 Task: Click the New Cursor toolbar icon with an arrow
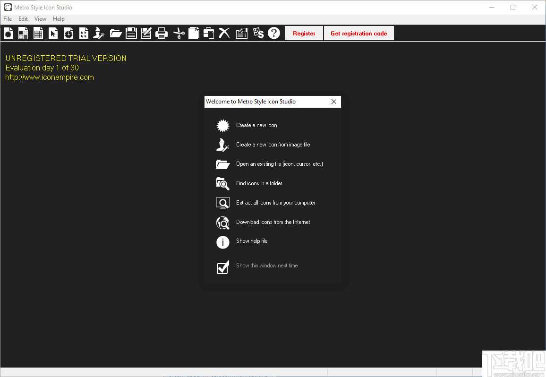[53, 33]
